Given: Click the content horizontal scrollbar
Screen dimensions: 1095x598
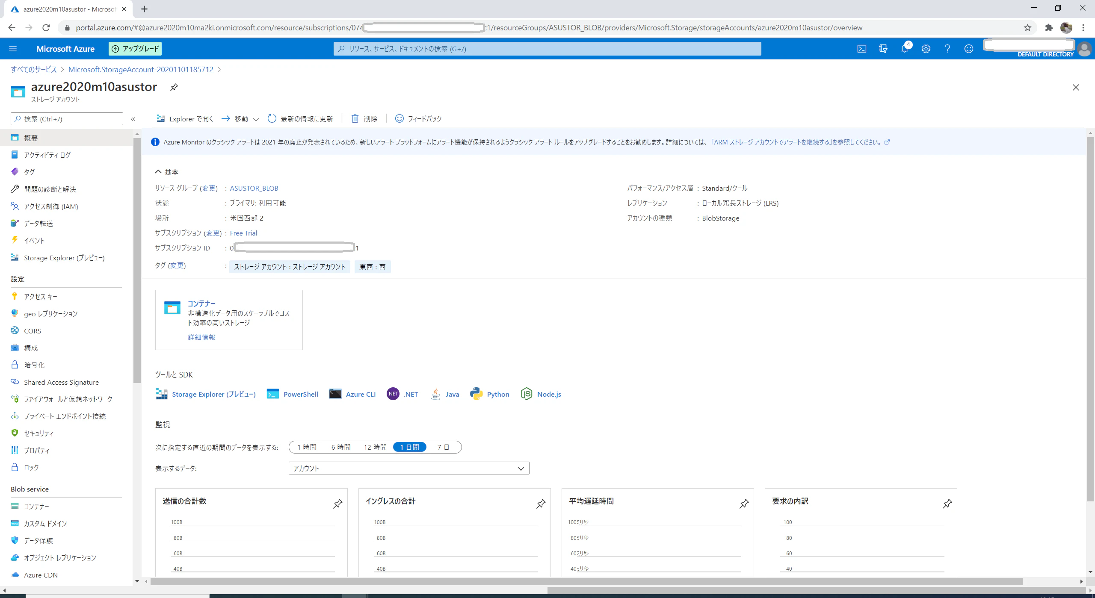Looking at the screenshot, I should tap(586, 581).
